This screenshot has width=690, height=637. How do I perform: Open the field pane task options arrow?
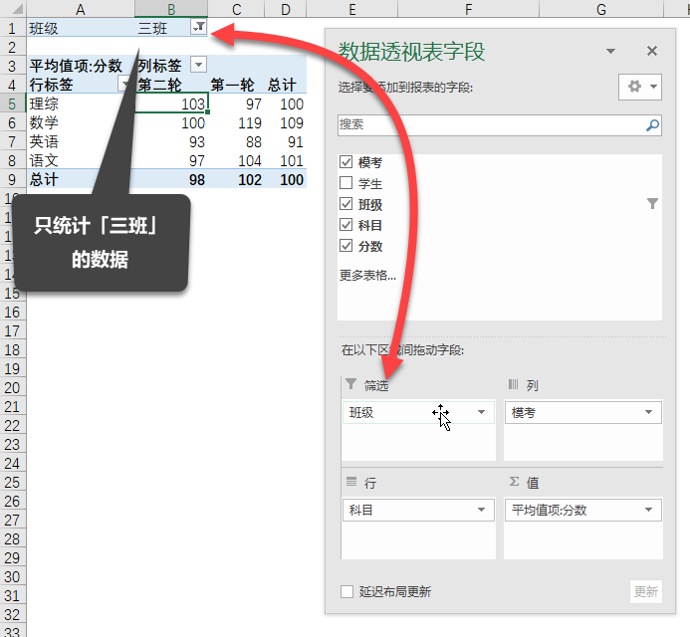click(611, 51)
